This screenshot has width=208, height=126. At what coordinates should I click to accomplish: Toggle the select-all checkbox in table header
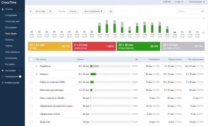(x=31, y=59)
